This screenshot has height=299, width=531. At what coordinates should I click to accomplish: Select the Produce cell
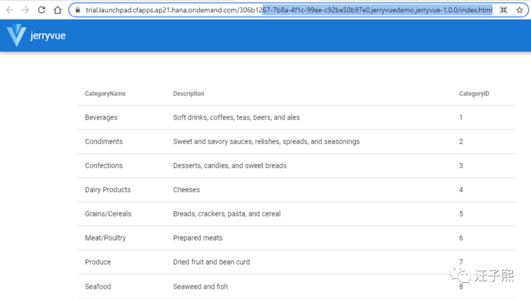click(98, 262)
